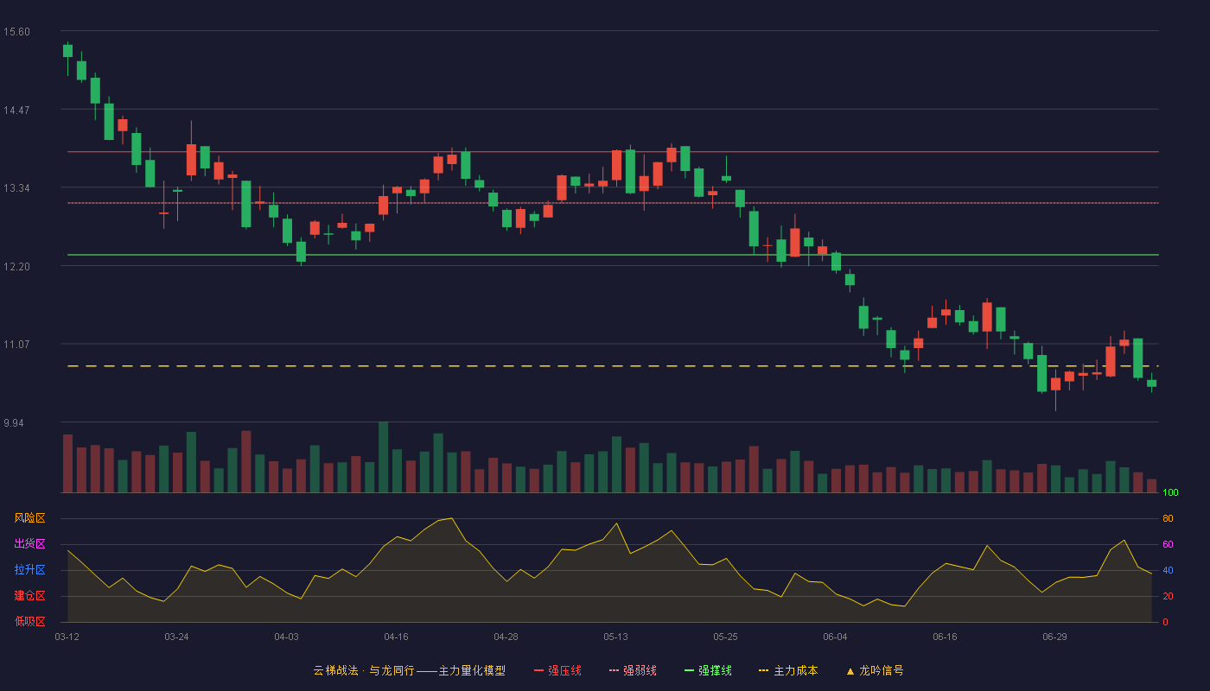The width and height of the screenshot is (1210, 691).
Task: Click the solid green support line on chart
Action: (613, 255)
